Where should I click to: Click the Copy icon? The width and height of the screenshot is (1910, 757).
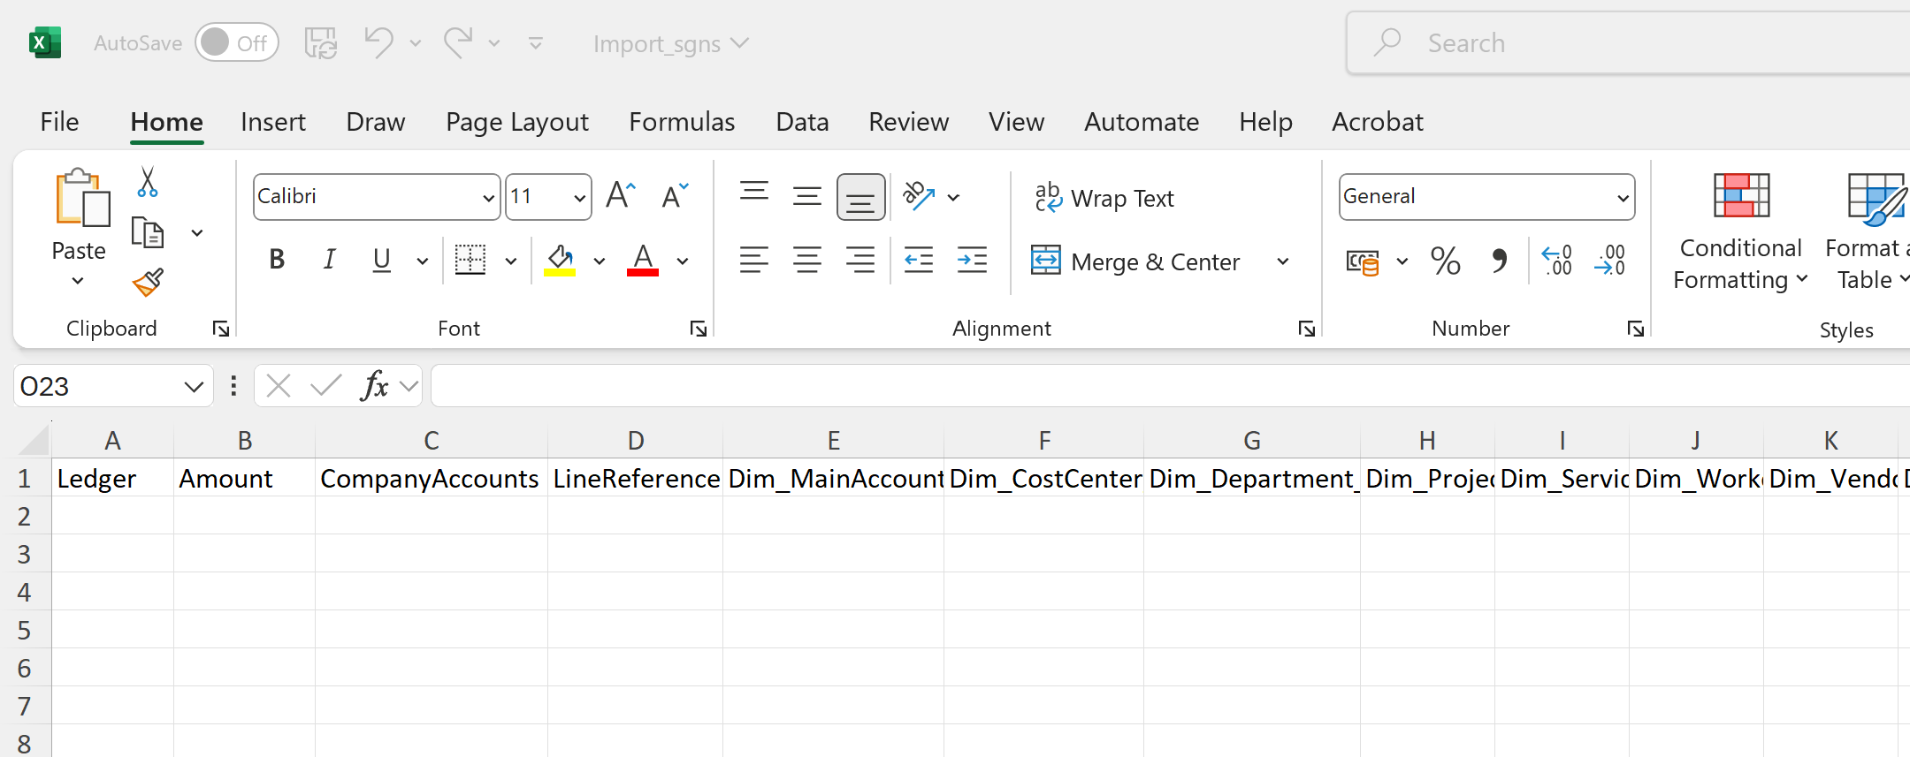[x=148, y=233]
